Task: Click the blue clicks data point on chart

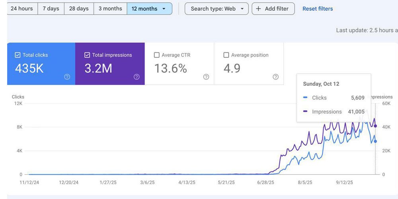Action: click(375, 141)
